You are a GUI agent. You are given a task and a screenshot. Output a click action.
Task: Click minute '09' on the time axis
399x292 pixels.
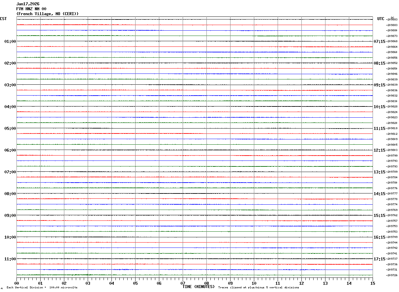[230, 283]
